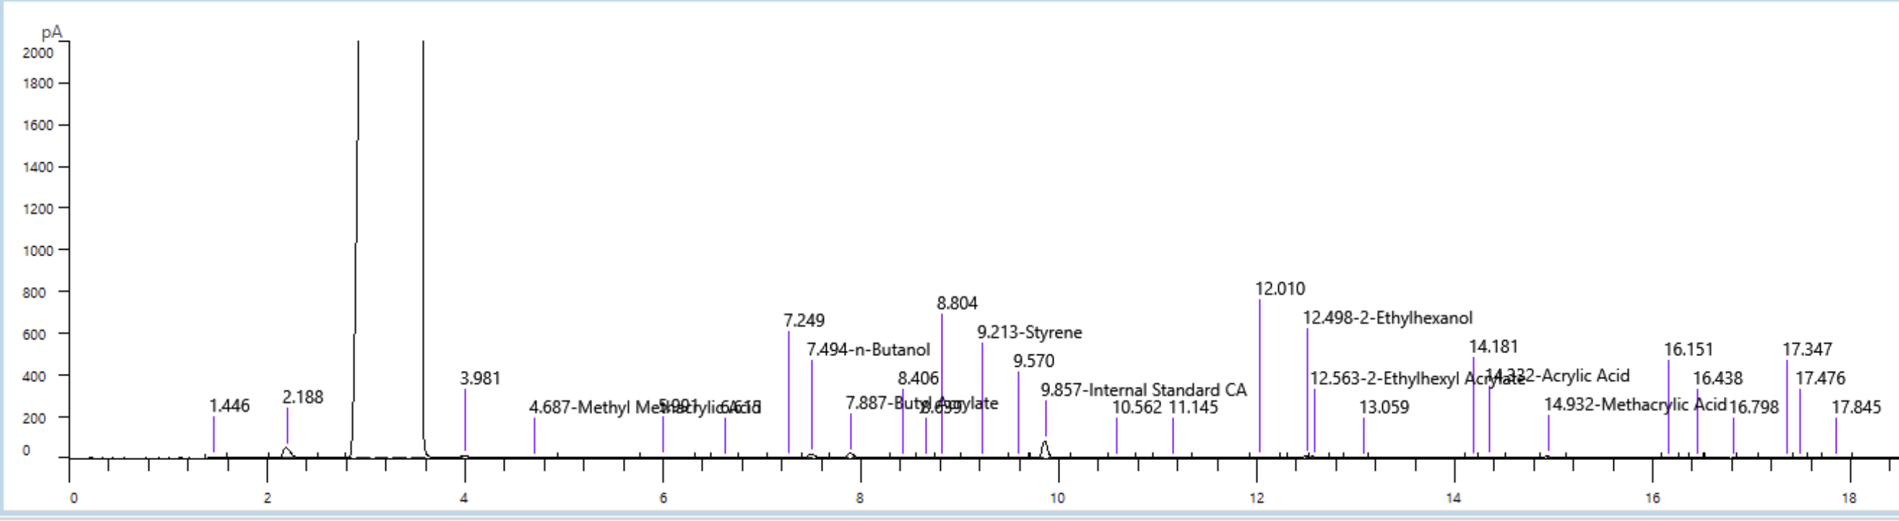Click the 1.446 peak label
1899x521 pixels.
coord(229,406)
